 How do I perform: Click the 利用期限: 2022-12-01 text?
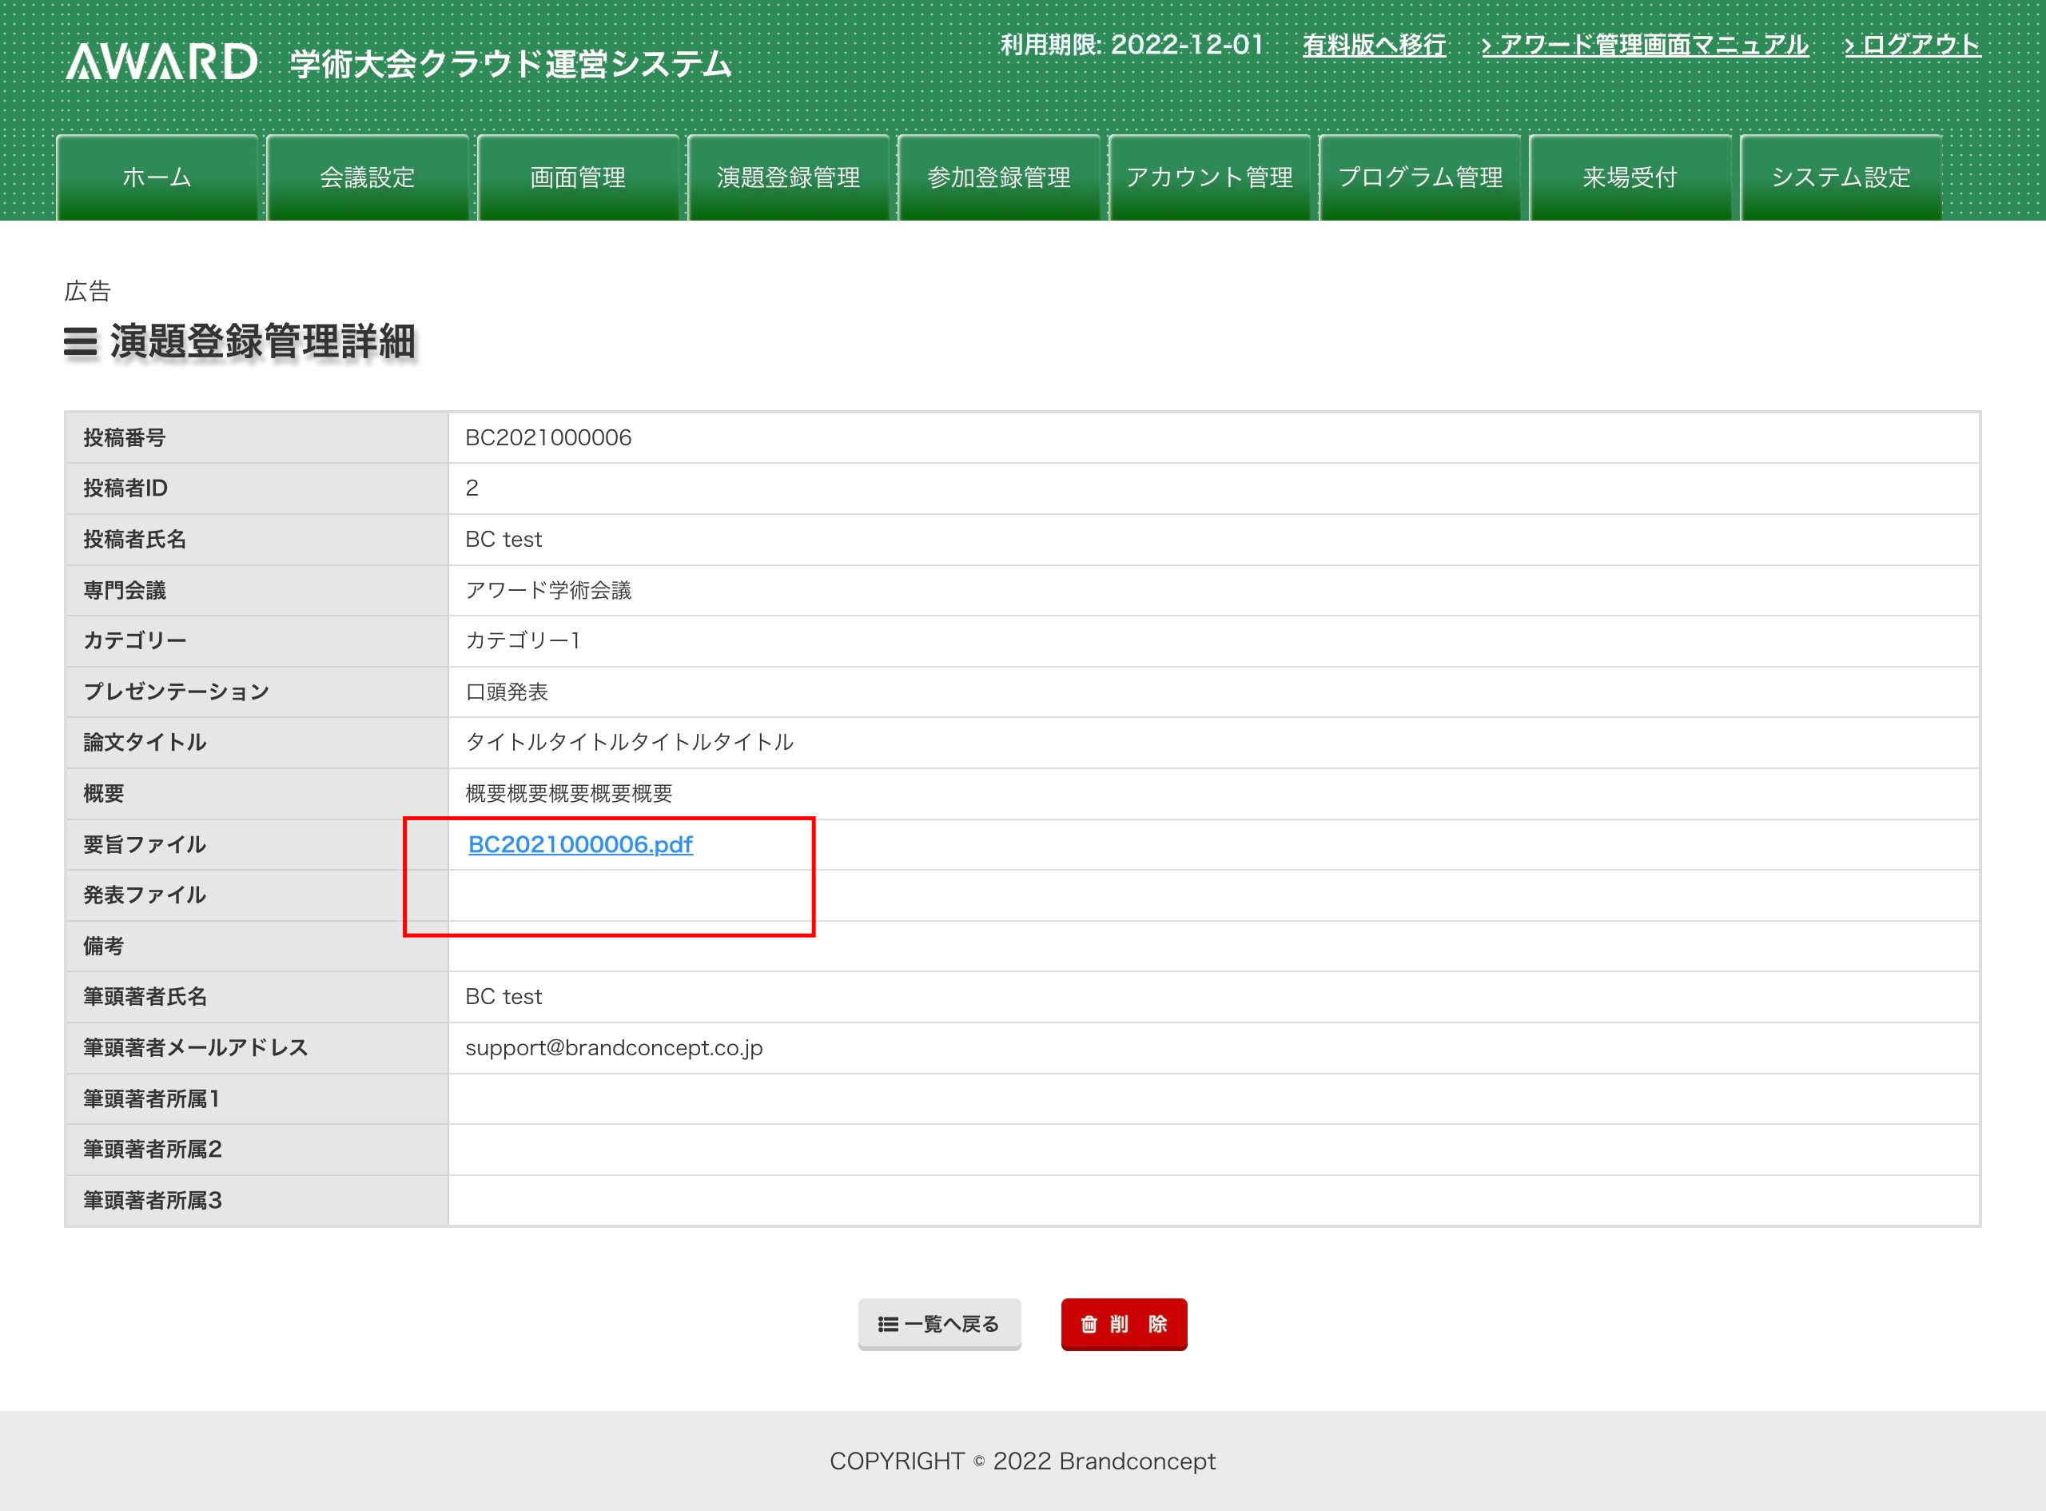1132,45
